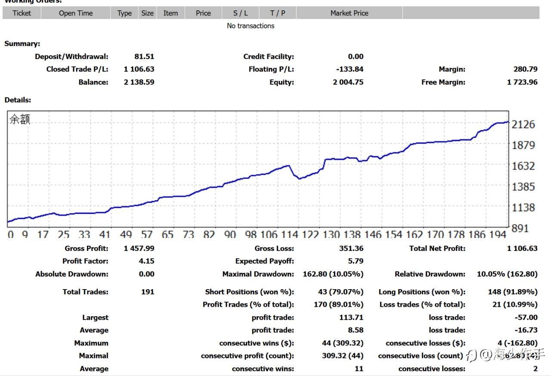Click the Size column header
551x376 pixels.
147,13
